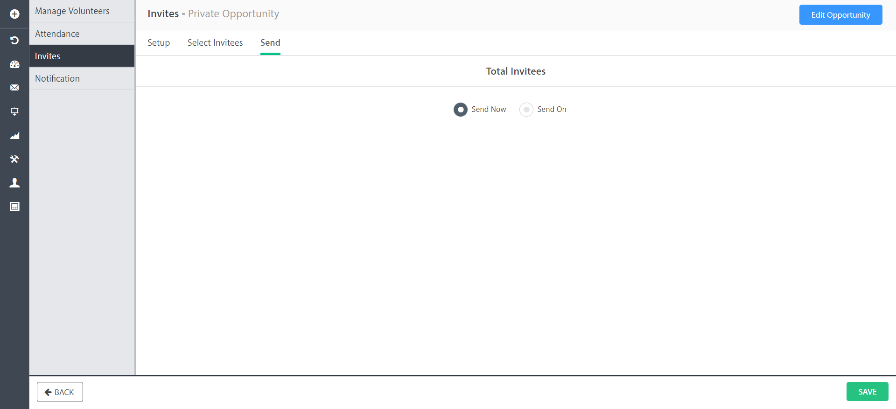Screen dimensions: 896x409
Task: Click the tools wrench icon
Action: click(x=14, y=159)
